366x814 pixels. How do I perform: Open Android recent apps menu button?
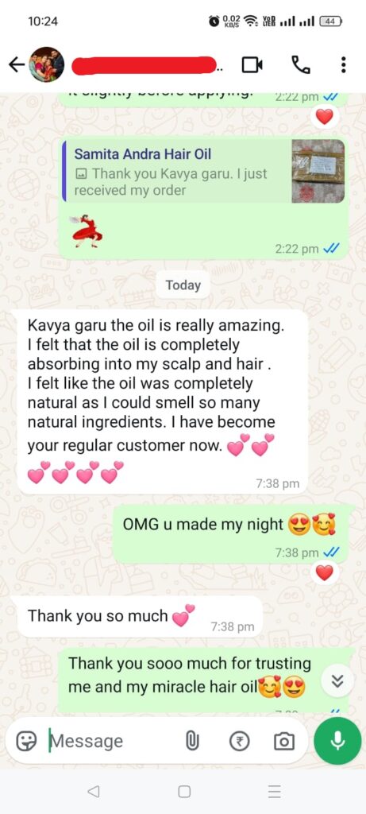(x=274, y=791)
